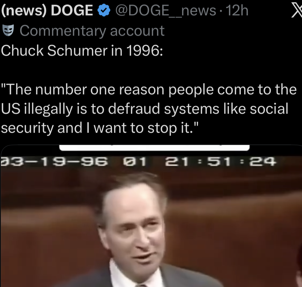Click the word 'DOGE' in display name

click(x=72, y=11)
